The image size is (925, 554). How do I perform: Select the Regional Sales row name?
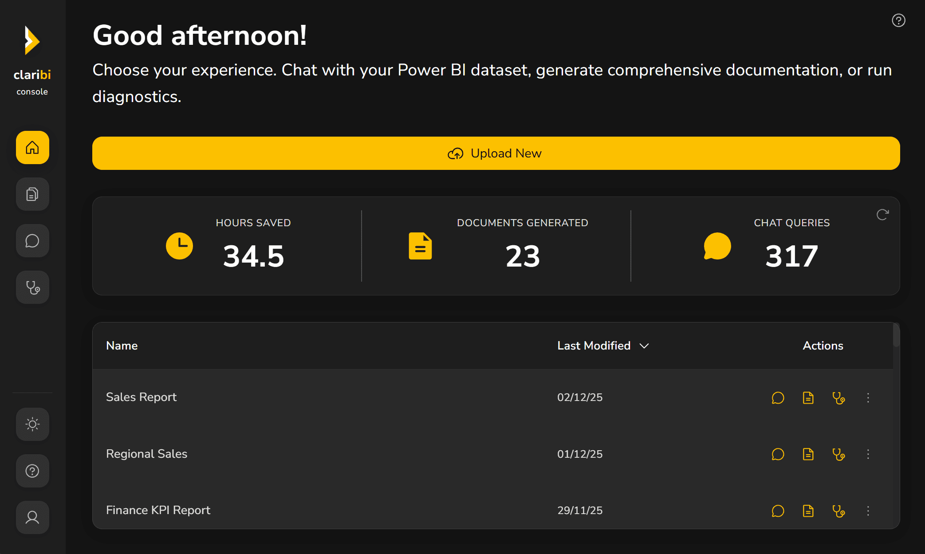(146, 454)
